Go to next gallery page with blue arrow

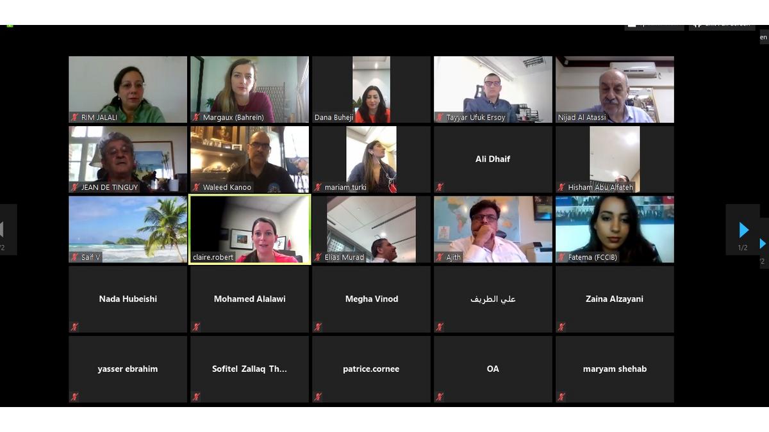tap(743, 230)
